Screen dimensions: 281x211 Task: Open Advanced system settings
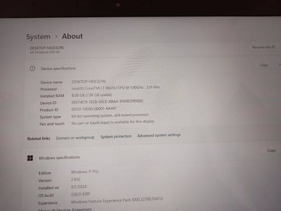pyautogui.click(x=159, y=135)
